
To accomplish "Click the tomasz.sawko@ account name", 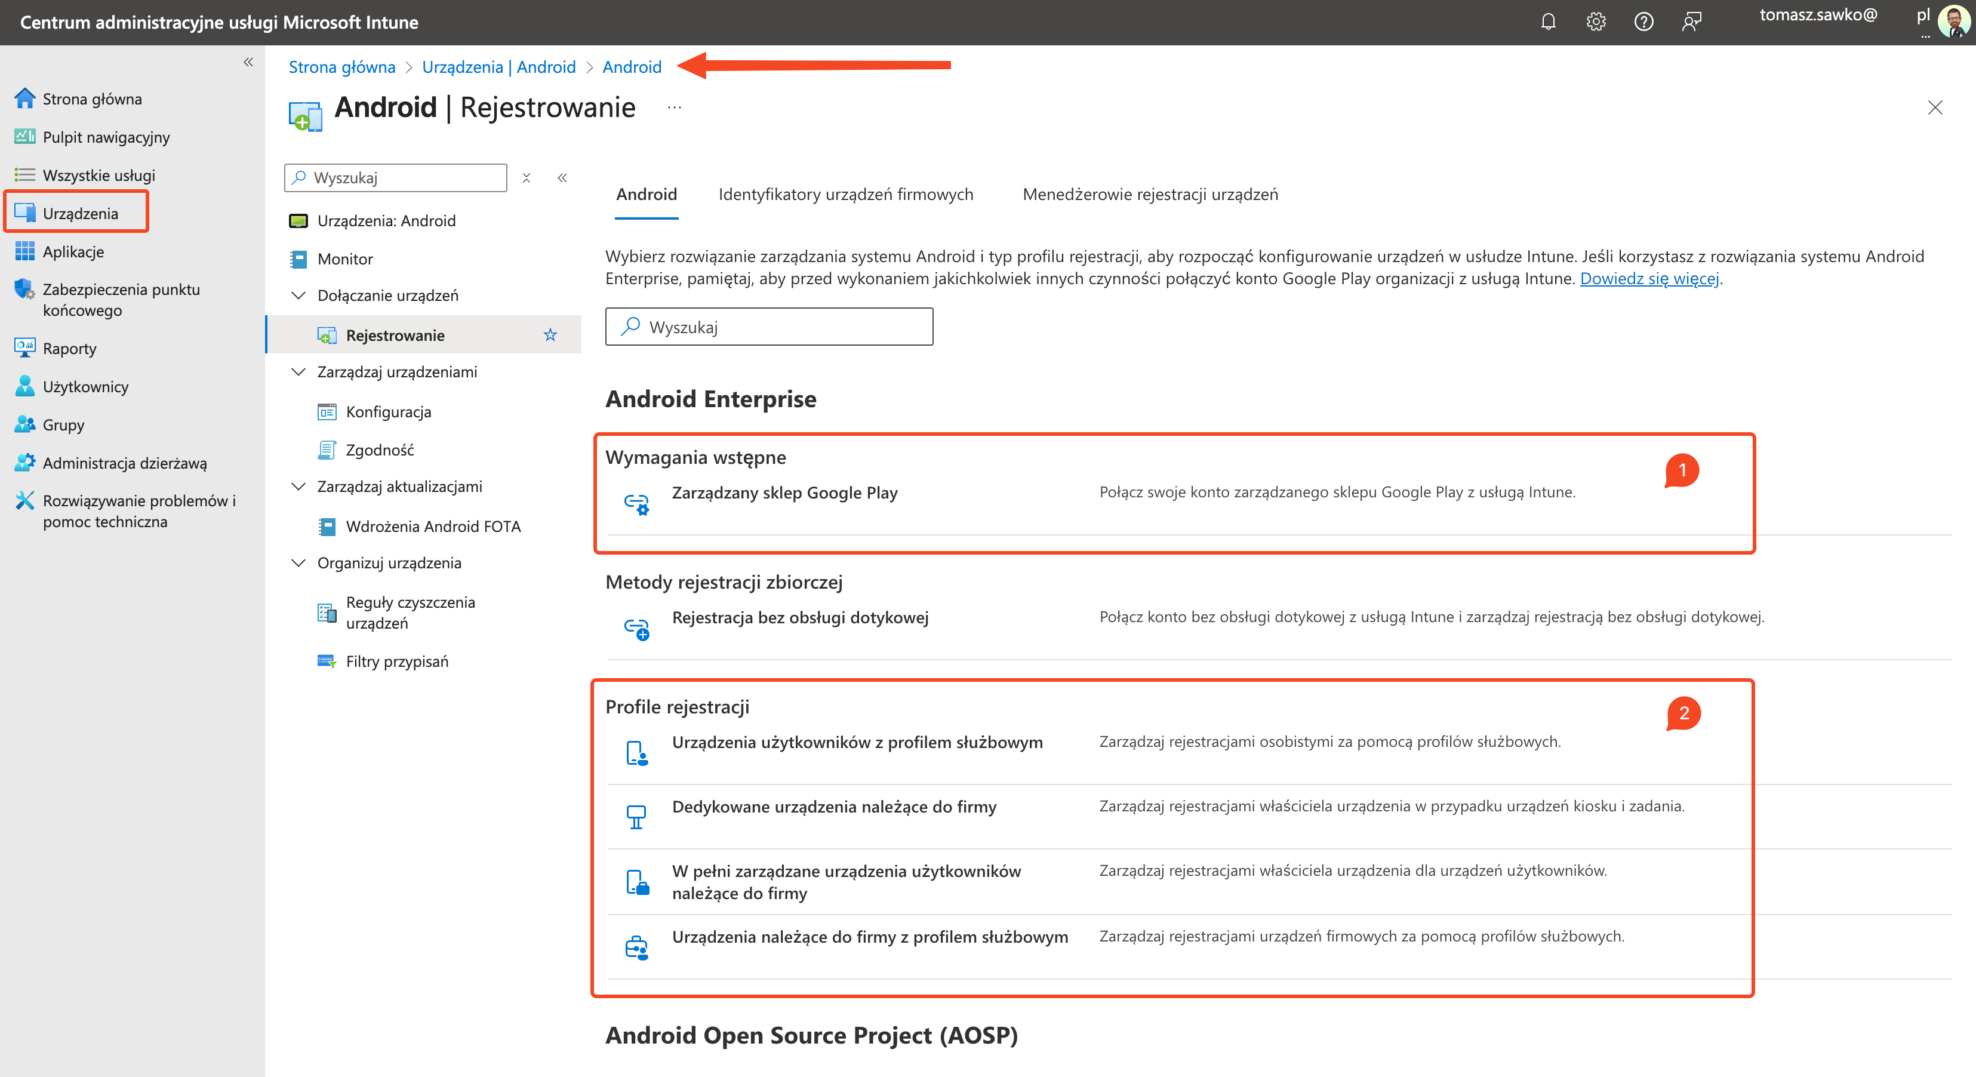I will pyautogui.click(x=1818, y=14).
